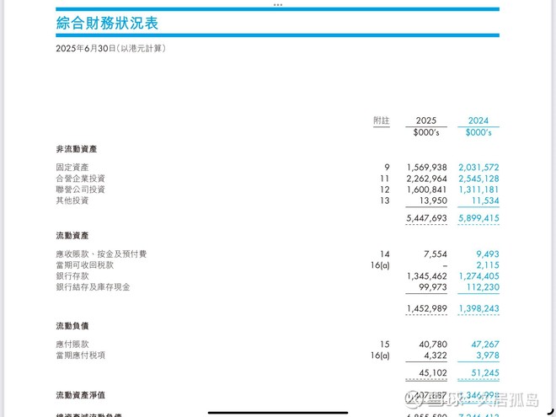Viewport: 556px width, 417px height.
Task: Select note 16(a) for 當期可收回税款
Action: click(380, 265)
